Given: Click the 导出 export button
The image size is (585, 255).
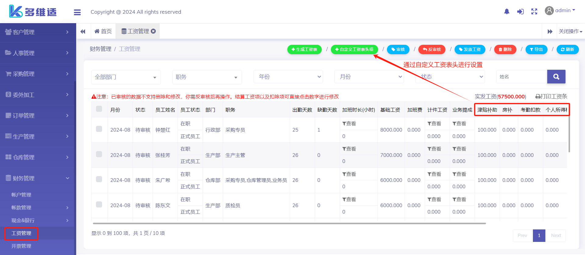Looking at the screenshot, I should [536, 49].
